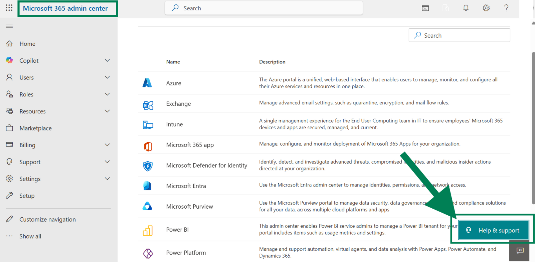The width and height of the screenshot is (535, 262).
Task: Click the top global Search box
Action: coord(264,8)
